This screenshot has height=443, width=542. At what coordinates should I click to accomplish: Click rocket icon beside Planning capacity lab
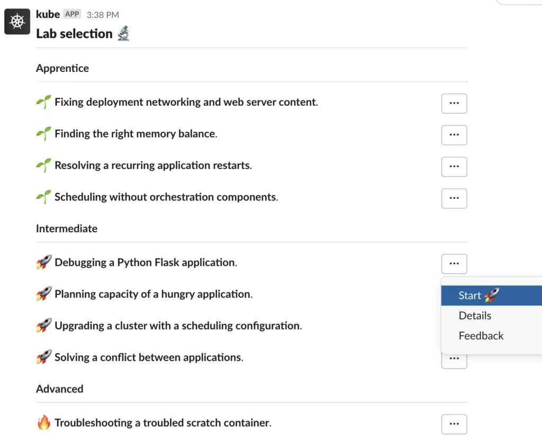[x=44, y=294]
